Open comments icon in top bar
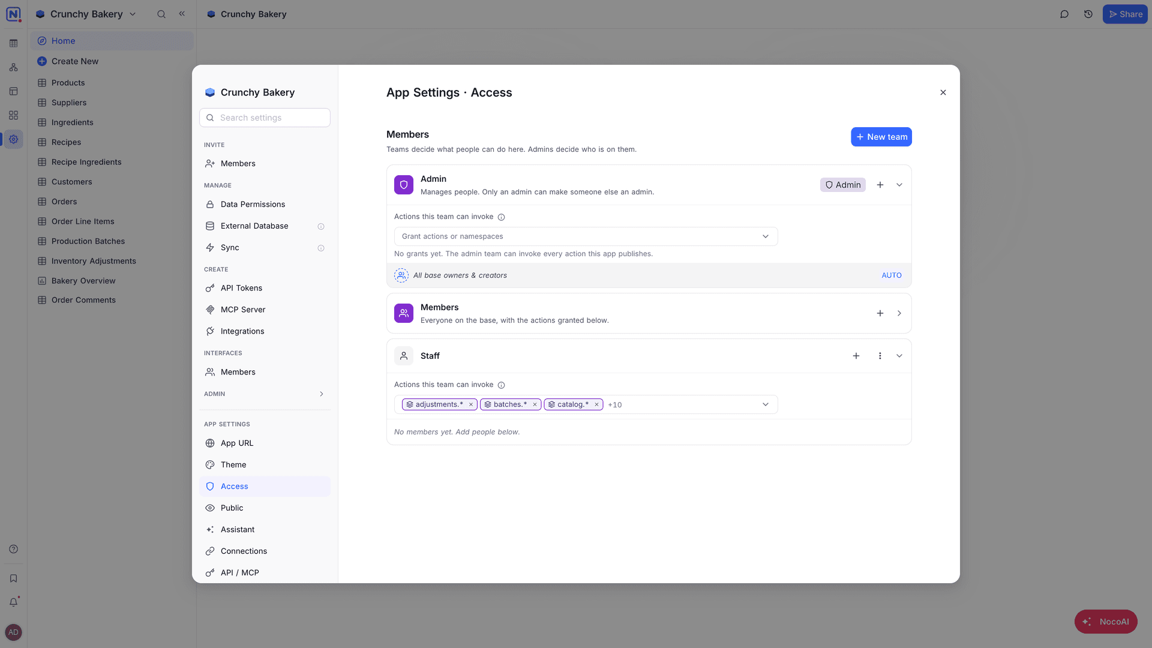This screenshot has width=1152, height=648. (x=1064, y=14)
